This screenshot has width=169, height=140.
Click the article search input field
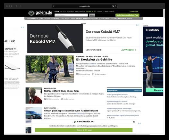[x=71, y=15]
